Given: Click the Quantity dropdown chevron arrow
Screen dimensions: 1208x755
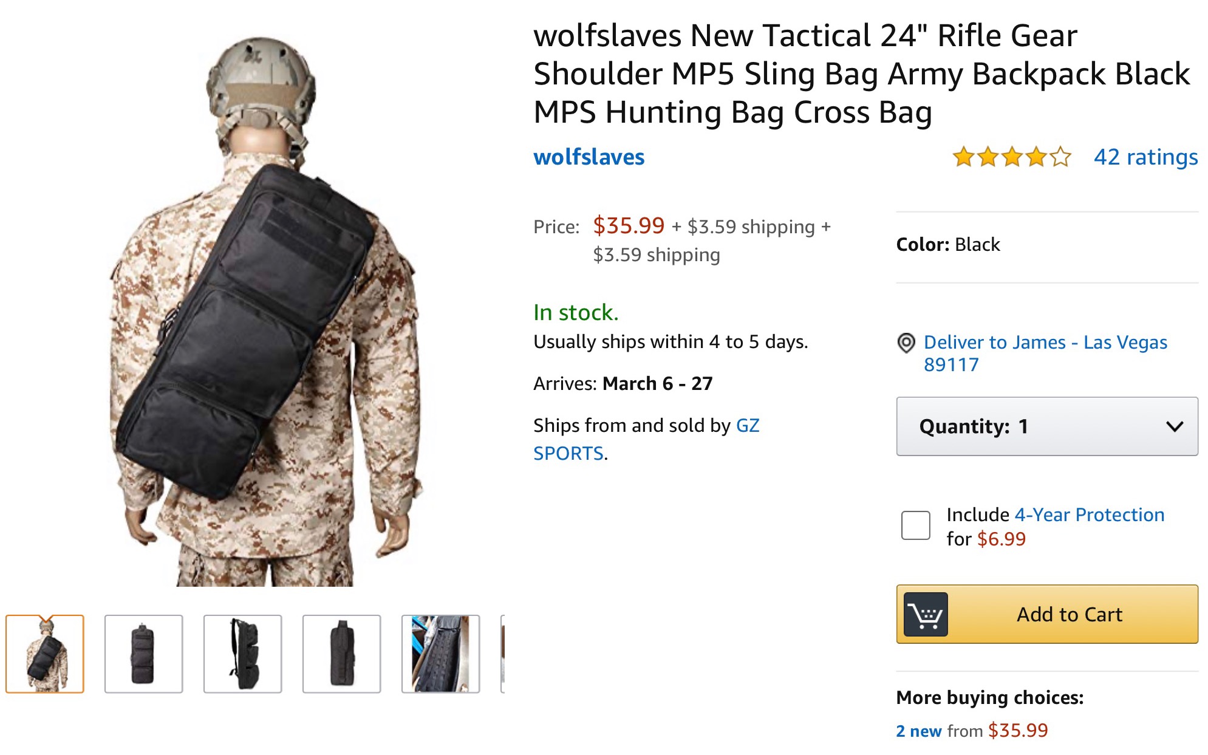Looking at the screenshot, I should (1175, 426).
